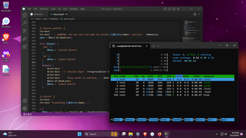Click htop F9 Kill
Image resolution: width=246 pixels, height=138 pixels.
point(211,120)
